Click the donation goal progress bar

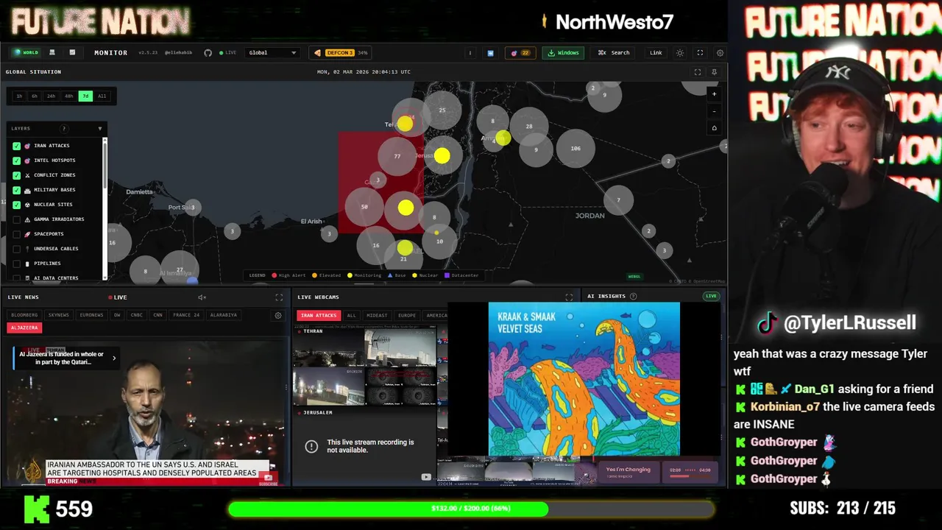point(471,509)
